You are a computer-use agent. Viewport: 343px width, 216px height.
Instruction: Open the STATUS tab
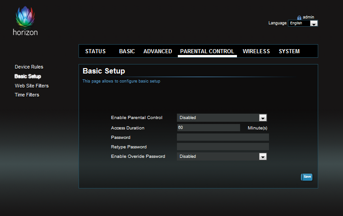coord(95,51)
